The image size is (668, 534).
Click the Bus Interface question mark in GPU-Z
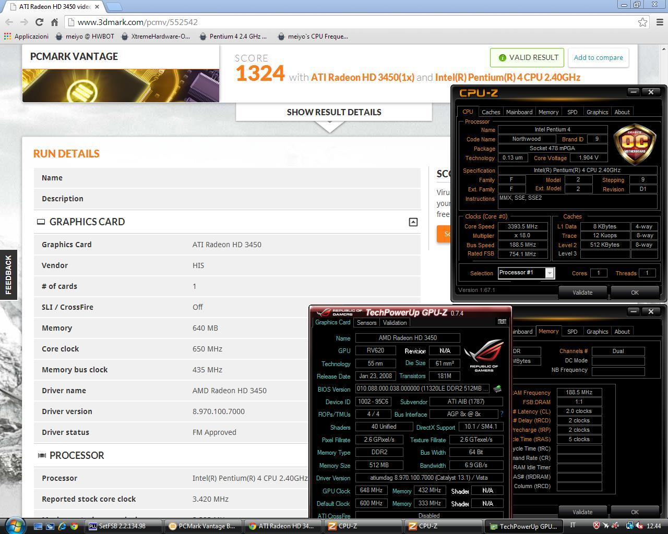click(x=502, y=414)
